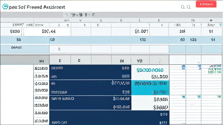
Task: Click the small document icon in gray toolbar
Action: tap(66, 15)
